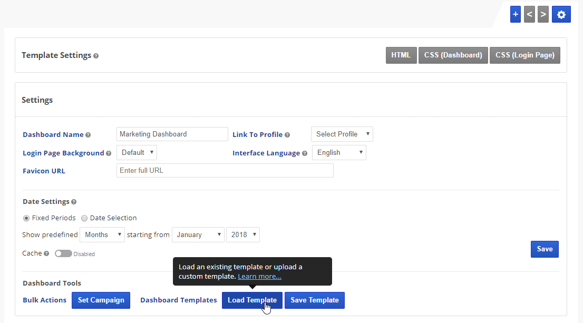Image resolution: width=583 pixels, height=323 pixels.
Task: Toggle the Cache switch
Action: click(x=63, y=253)
